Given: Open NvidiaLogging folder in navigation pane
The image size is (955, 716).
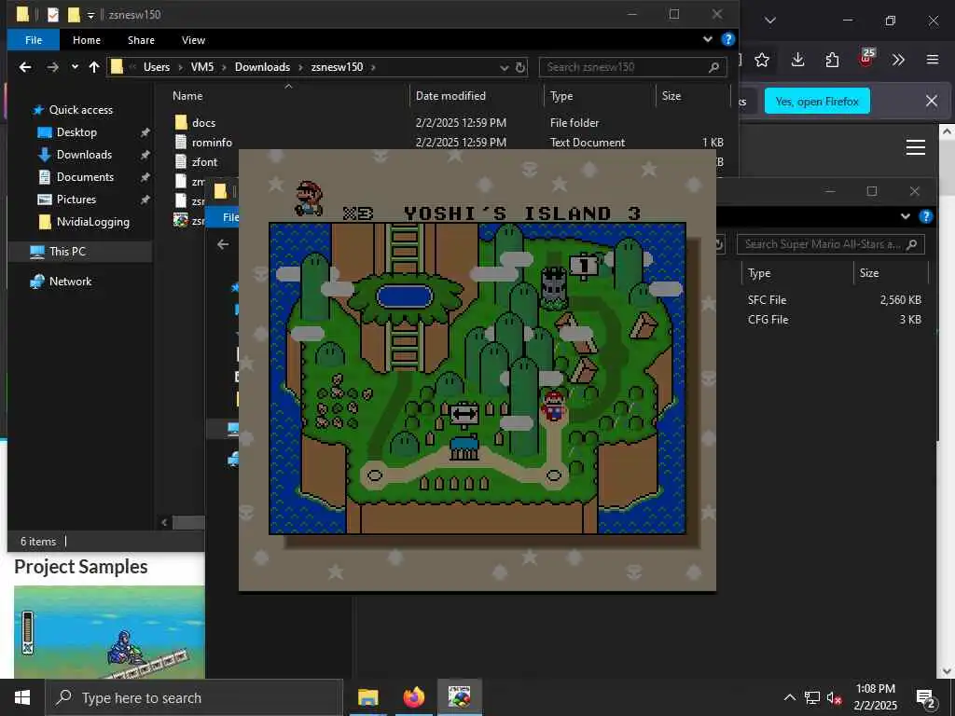Looking at the screenshot, I should [x=92, y=222].
